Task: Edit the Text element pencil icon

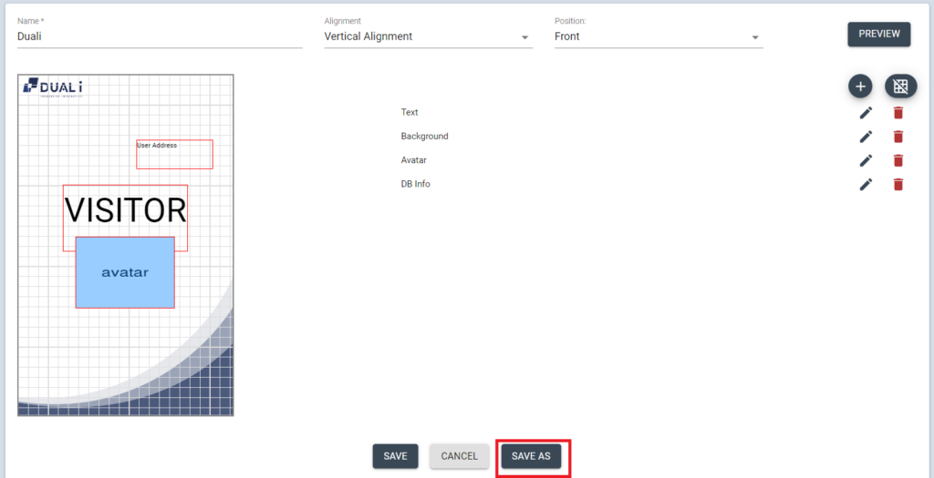Action: click(x=866, y=112)
